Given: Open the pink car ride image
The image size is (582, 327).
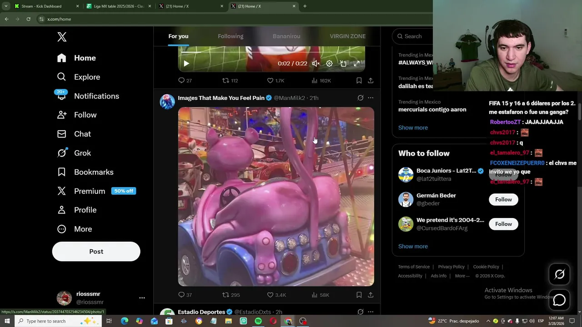Looking at the screenshot, I should point(276,197).
